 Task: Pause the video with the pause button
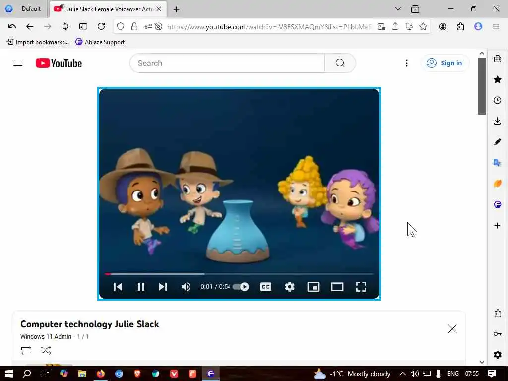click(141, 287)
